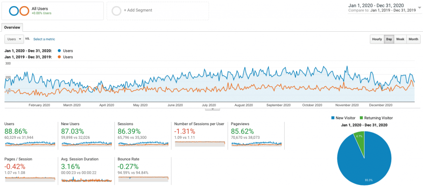Click the +0.00% Users segment text
This screenshot has width=423, height=187.
[42, 13]
